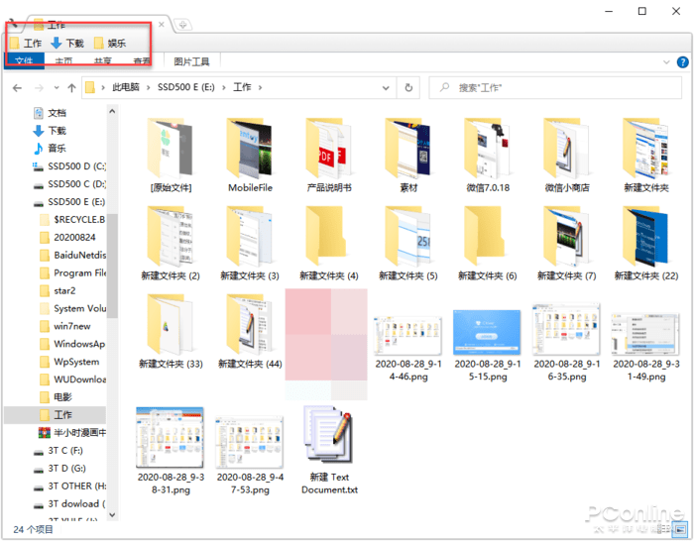Go back with the left arrow
The height and width of the screenshot is (541, 694).
(x=17, y=88)
